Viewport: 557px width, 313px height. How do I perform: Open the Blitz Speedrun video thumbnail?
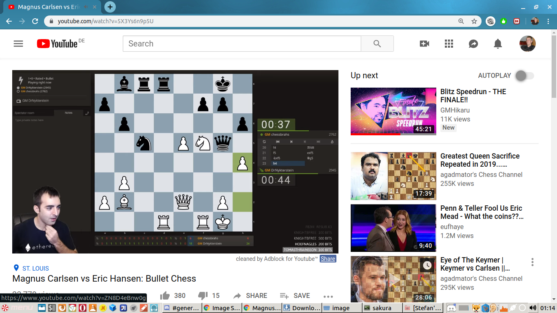coord(393,111)
